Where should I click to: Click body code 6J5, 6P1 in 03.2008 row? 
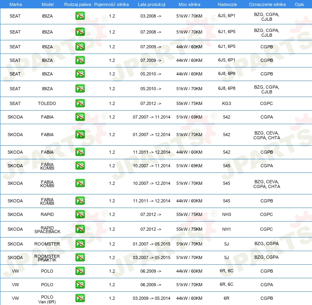pos(227,16)
